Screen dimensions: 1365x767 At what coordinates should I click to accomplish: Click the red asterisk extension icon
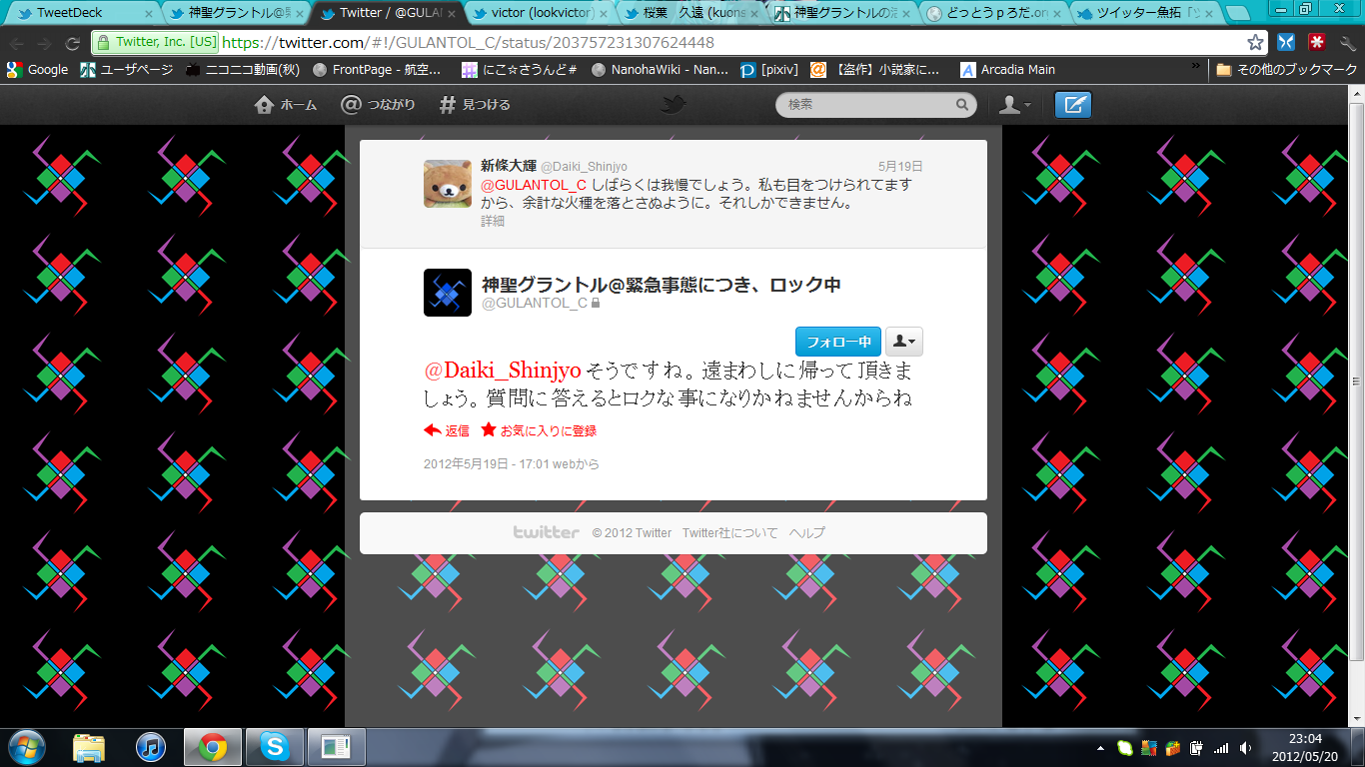[x=1317, y=42]
